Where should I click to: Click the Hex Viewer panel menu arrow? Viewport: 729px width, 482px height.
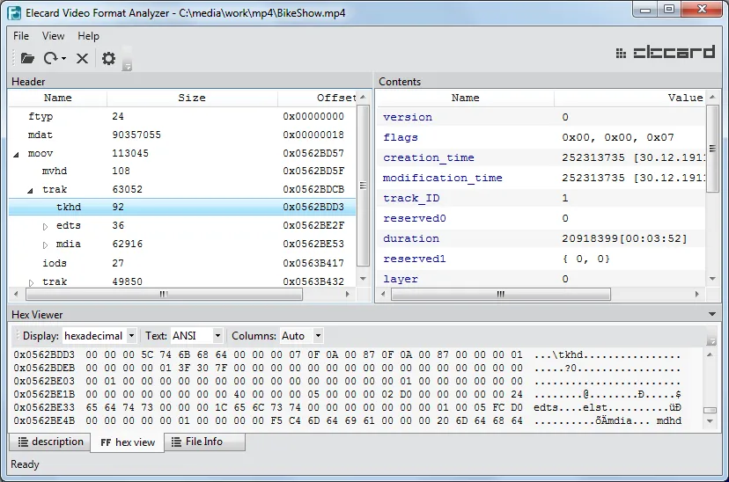coord(712,314)
